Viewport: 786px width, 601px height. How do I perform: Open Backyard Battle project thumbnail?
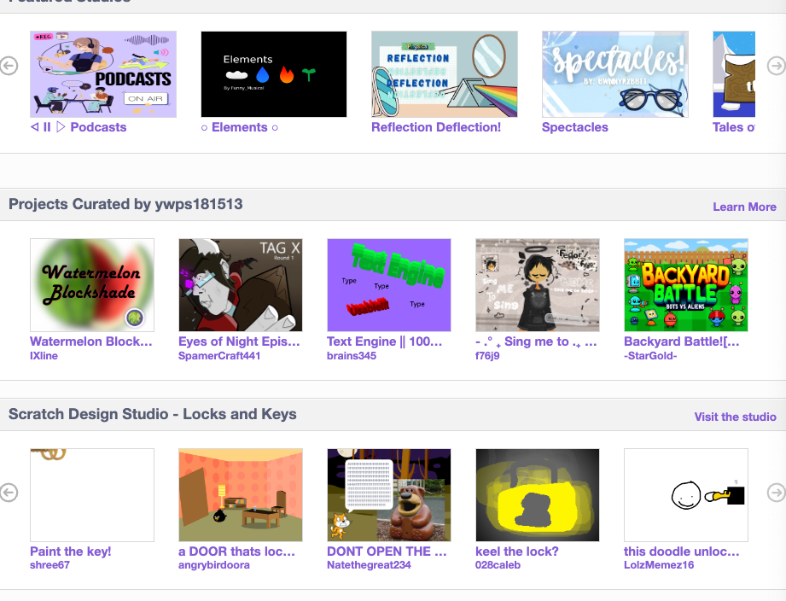point(686,284)
